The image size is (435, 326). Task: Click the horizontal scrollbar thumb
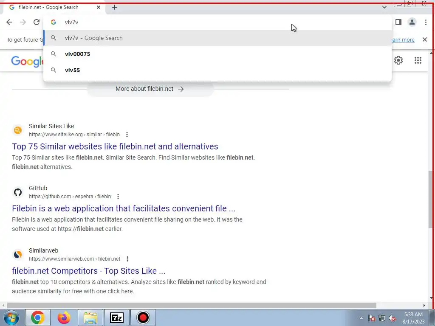[192, 306]
